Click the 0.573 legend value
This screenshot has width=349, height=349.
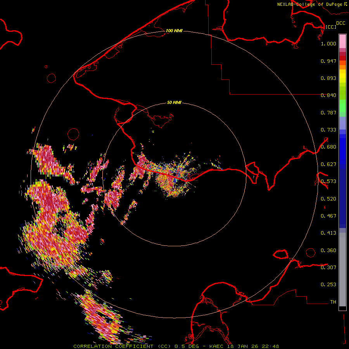[328, 181]
